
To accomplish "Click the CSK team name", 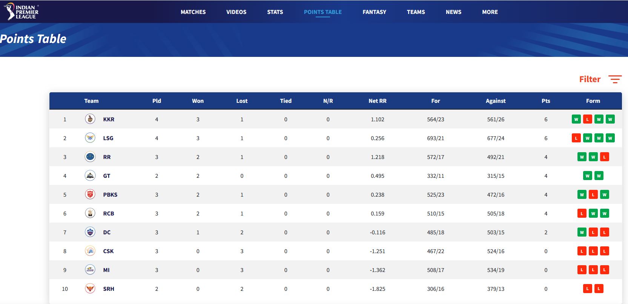I will point(108,251).
